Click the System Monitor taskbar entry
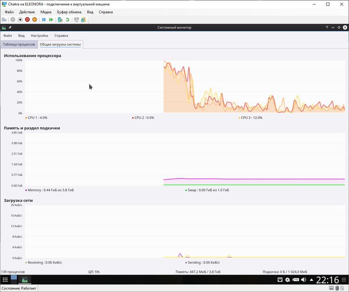Image resolution: width=349 pixels, height=292 pixels. pyautogui.click(x=24, y=280)
